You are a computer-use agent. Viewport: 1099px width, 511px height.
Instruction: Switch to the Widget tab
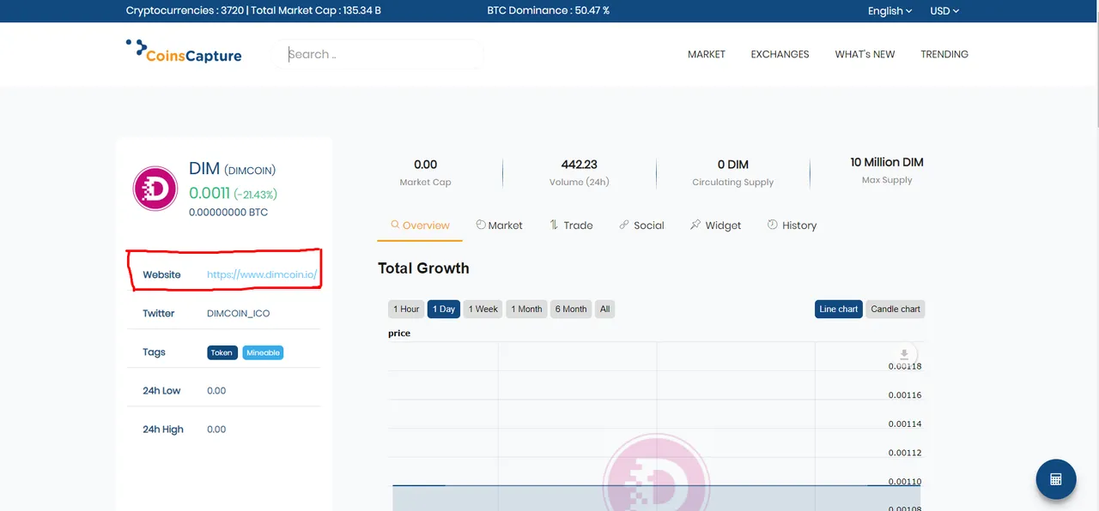tap(715, 225)
